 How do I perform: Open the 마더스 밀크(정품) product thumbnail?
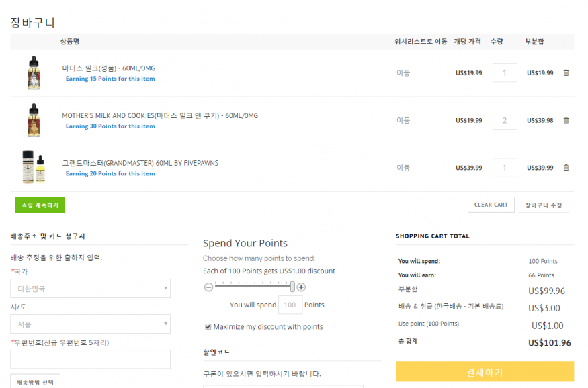click(33, 72)
